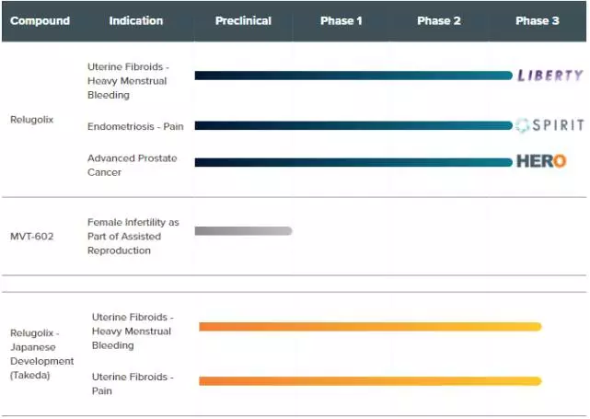Click the MVT-602 compound label
Screen dimensions: 590x419
pos(31,237)
